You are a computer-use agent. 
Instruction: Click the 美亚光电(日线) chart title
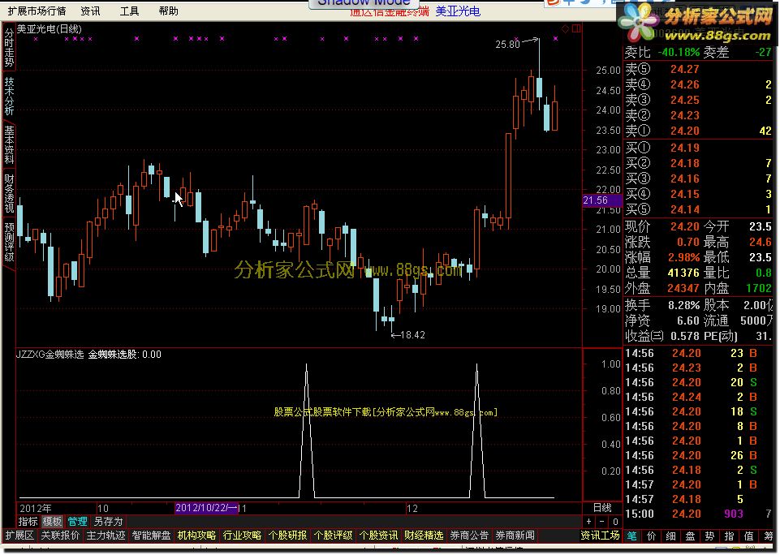[x=50, y=29]
